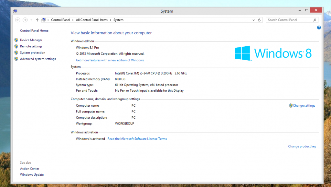The height and width of the screenshot is (187, 331).
Task: Expand chevron after Control Panel breadcrumb
Action: [x=73, y=20]
